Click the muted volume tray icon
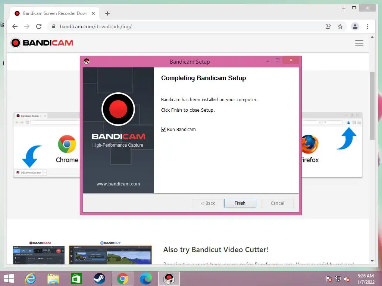The width and height of the screenshot is (382, 286). [x=347, y=279]
